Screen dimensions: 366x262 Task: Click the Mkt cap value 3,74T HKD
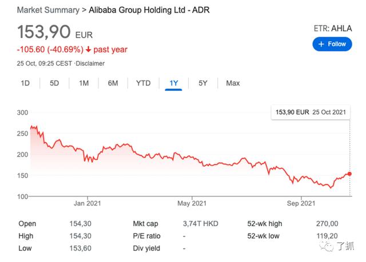(x=199, y=224)
